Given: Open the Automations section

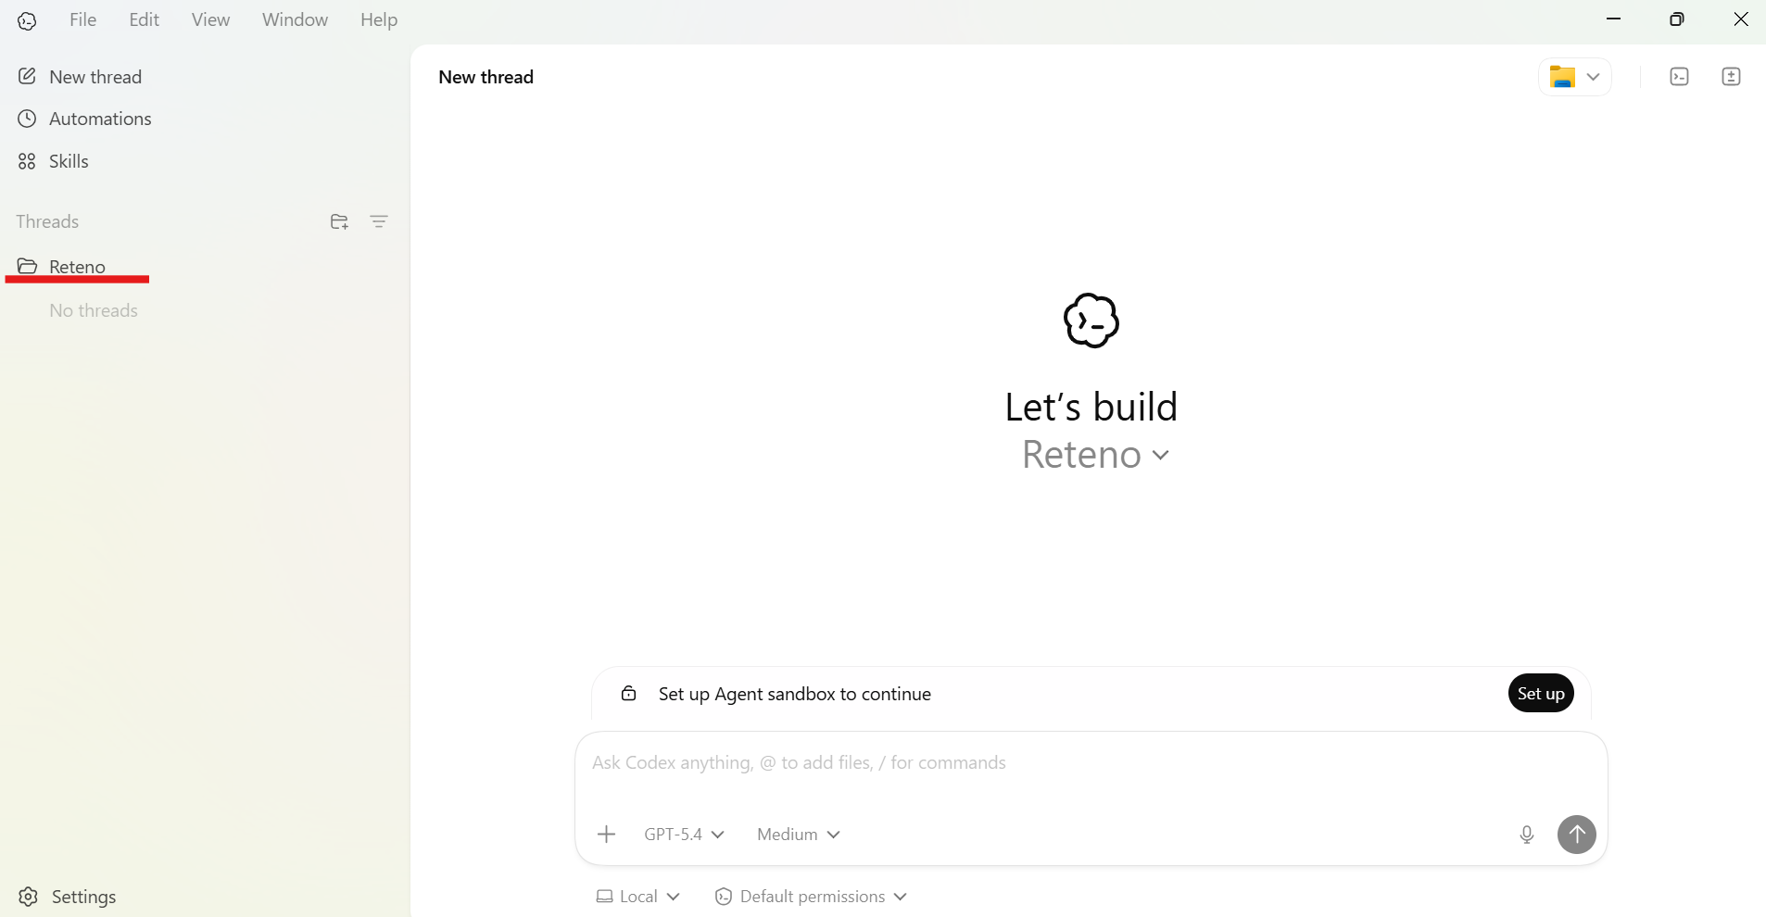Looking at the screenshot, I should point(99,118).
